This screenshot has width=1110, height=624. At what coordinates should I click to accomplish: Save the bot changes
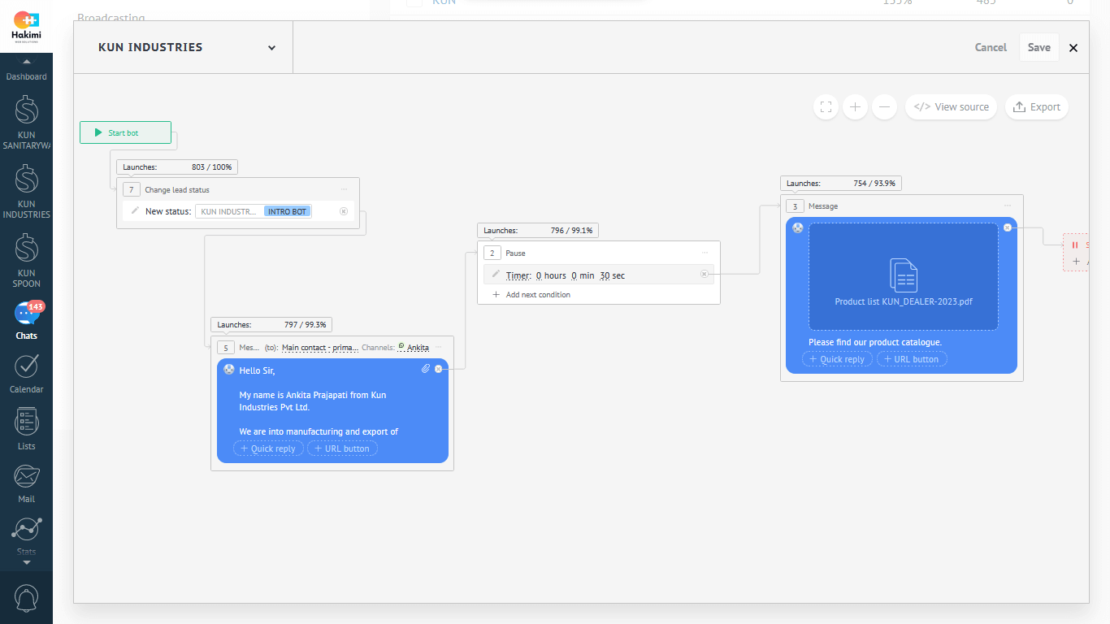click(x=1039, y=47)
